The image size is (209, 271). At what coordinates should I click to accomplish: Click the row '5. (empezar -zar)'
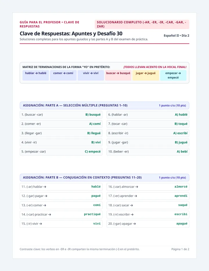[x=61, y=151]
